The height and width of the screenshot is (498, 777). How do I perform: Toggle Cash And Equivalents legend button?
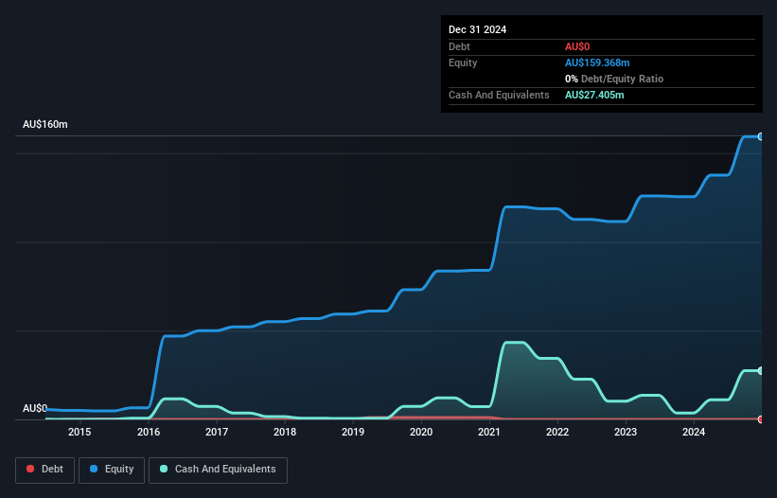click(218, 470)
